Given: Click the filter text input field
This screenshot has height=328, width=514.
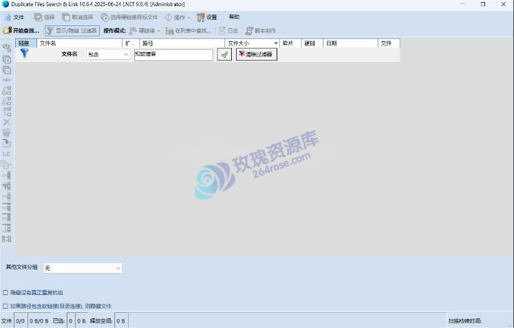Looking at the screenshot, I should click(x=173, y=55).
